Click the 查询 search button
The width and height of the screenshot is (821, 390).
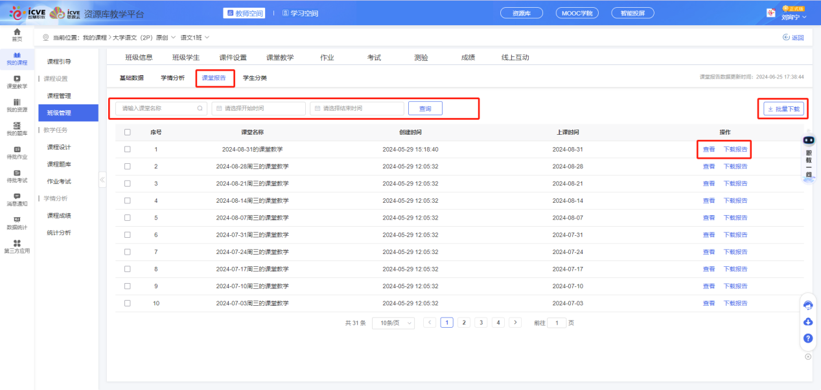pos(425,108)
